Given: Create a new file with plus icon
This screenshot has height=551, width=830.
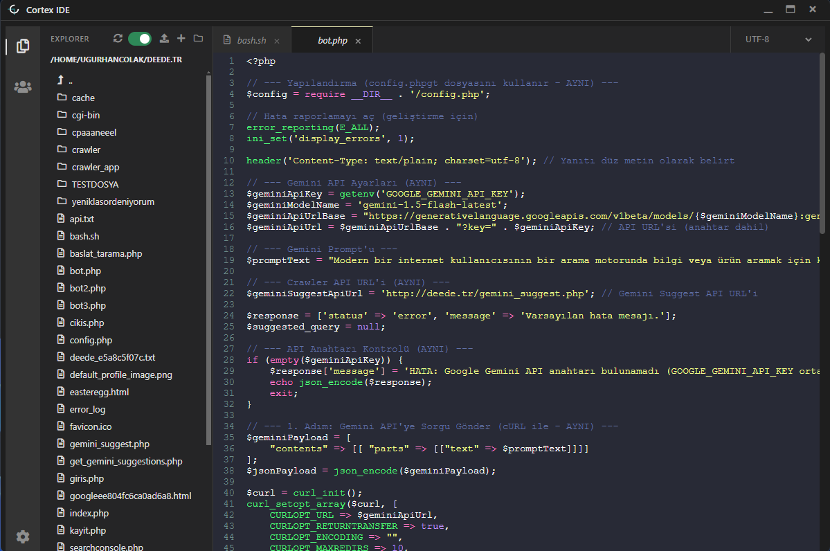Looking at the screenshot, I should coord(181,39).
